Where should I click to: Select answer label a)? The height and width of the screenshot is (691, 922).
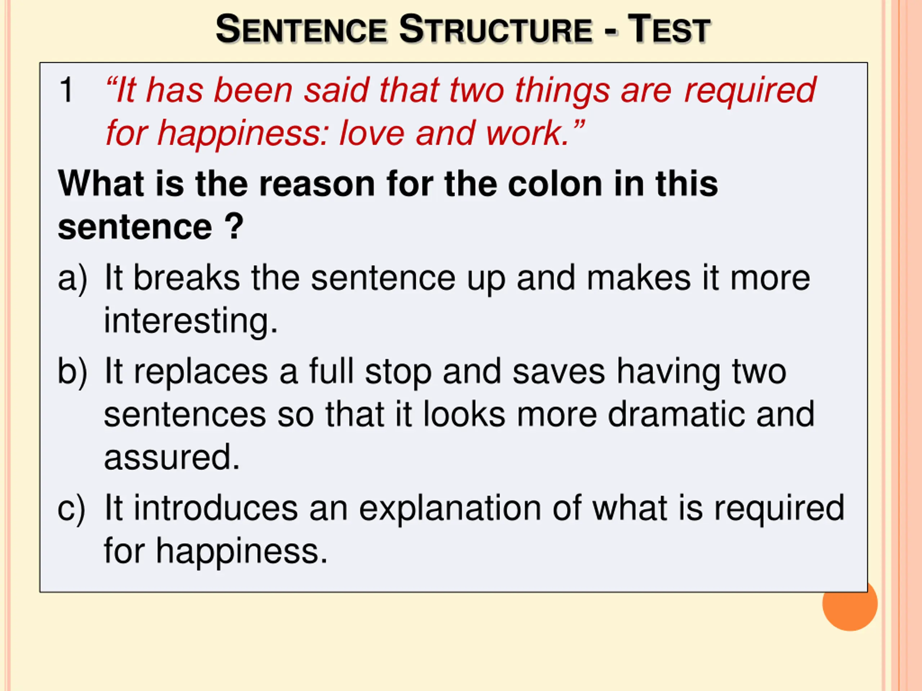tap(72, 279)
